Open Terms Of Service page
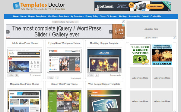Image resolution: width=181 pixels, height=112 pixels. pyautogui.click(x=108, y=16)
